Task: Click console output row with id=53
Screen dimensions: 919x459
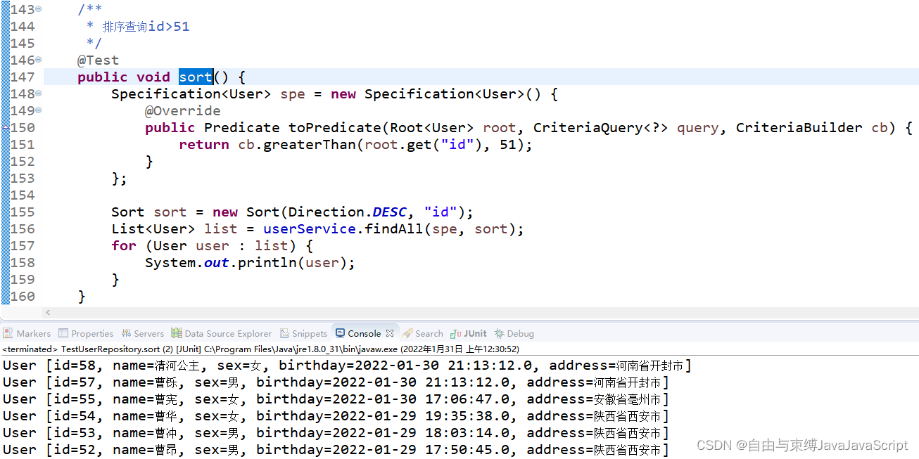Action: (336, 433)
